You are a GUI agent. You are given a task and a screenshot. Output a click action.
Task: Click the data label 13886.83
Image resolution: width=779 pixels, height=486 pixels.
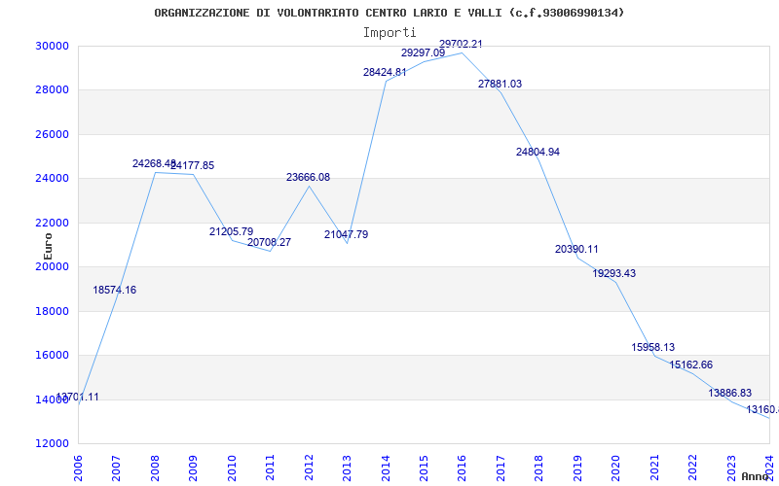coord(729,394)
